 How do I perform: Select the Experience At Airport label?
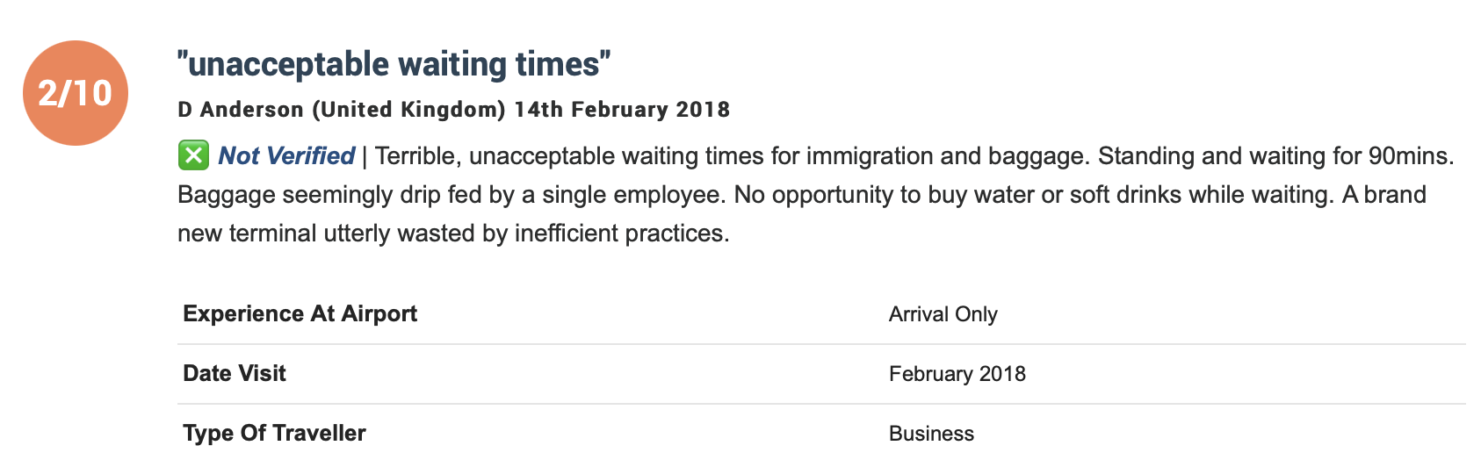coord(300,314)
